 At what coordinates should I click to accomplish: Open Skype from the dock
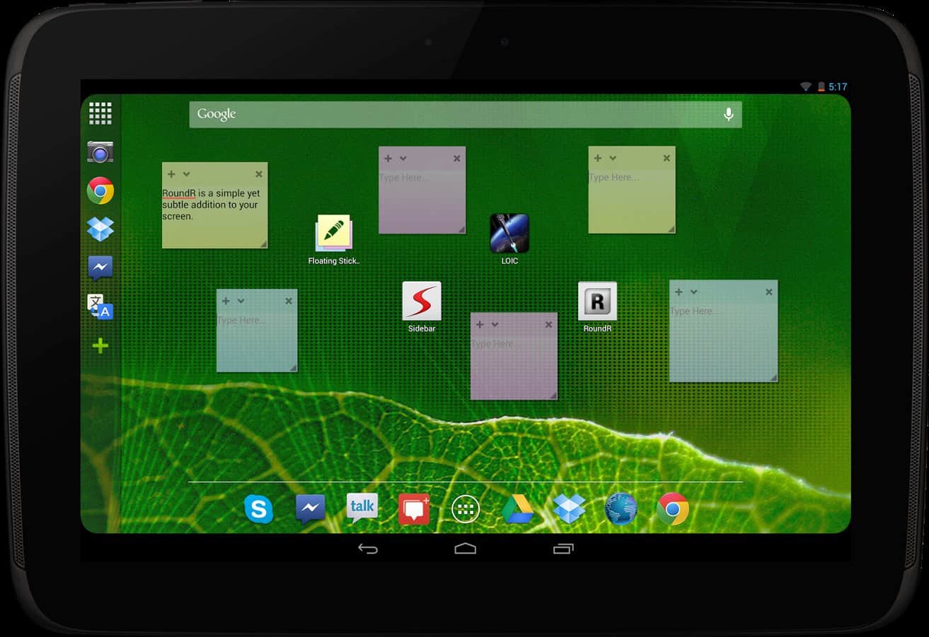point(258,509)
